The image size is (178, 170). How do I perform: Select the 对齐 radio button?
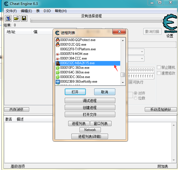[x=136, y=93]
